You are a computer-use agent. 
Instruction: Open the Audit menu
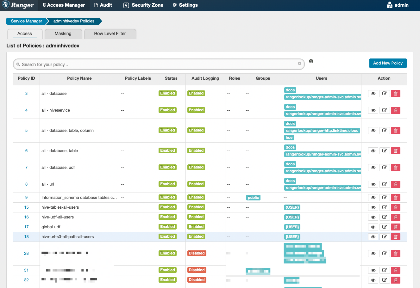103,5
